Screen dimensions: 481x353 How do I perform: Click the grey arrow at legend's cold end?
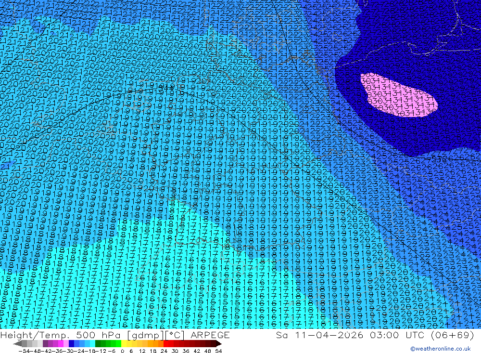click(x=17, y=344)
